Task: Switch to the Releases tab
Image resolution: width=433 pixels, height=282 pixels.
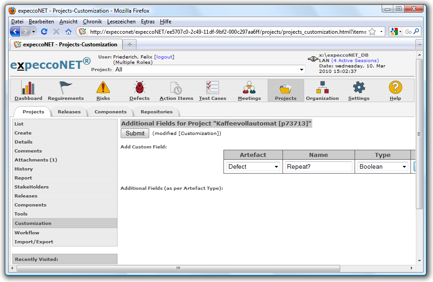Action: click(x=69, y=112)
